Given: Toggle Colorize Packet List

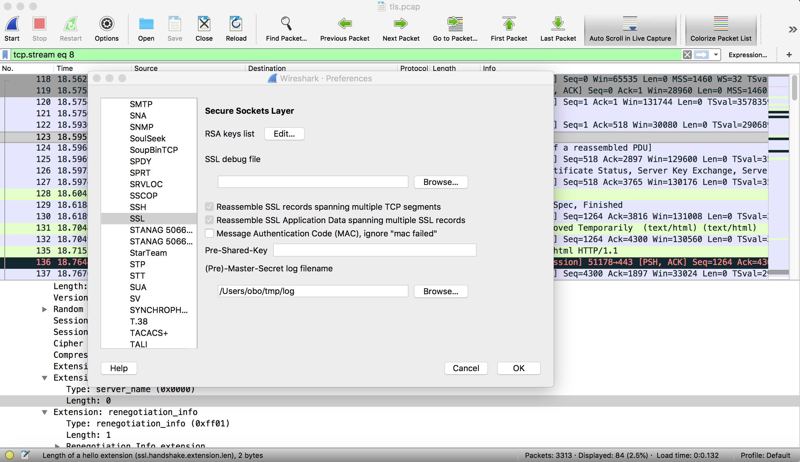Looking at the screenshot, I should click(x=721, y=29).
